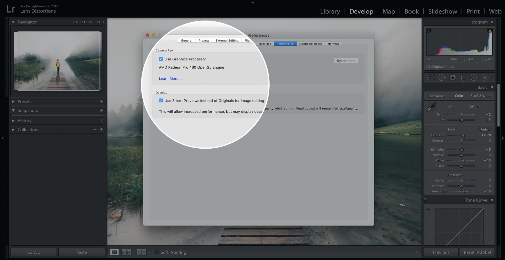Open the General preferences tab
The image size is (505, 260).
(187, 41)
